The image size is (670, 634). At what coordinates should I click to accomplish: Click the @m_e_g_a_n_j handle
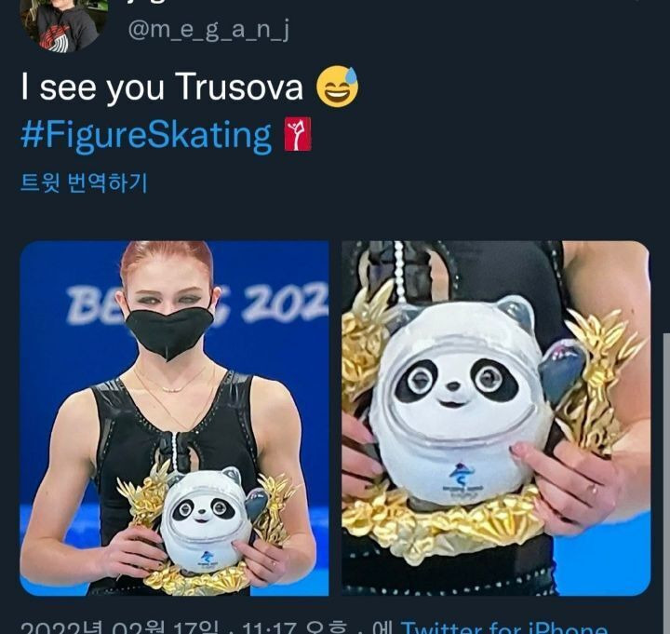tap(208, 31)
